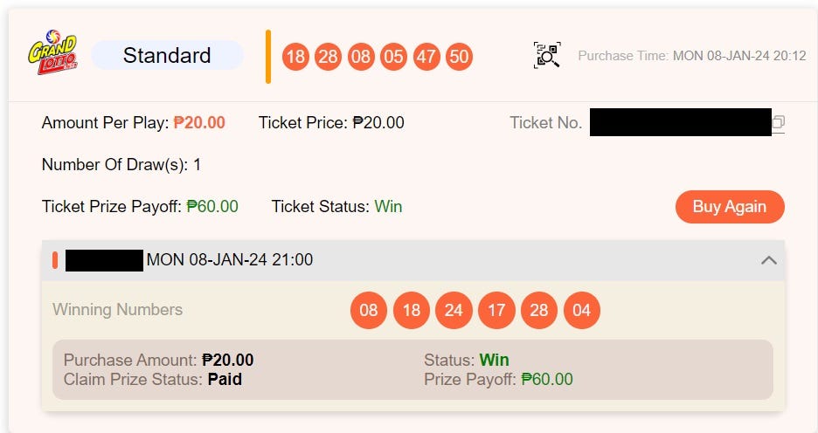Click the Ticket No. label

(x=545, y=123)
